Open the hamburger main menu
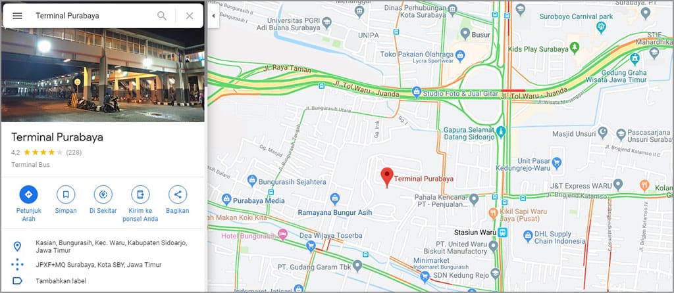 pos(17,16)
